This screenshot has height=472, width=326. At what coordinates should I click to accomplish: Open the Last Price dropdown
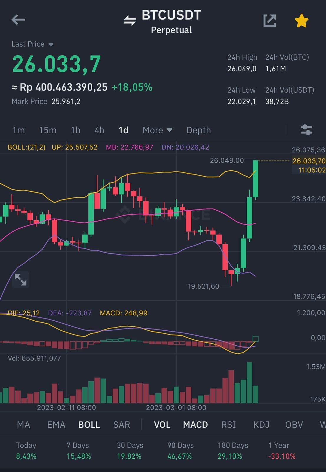[32, 44]
